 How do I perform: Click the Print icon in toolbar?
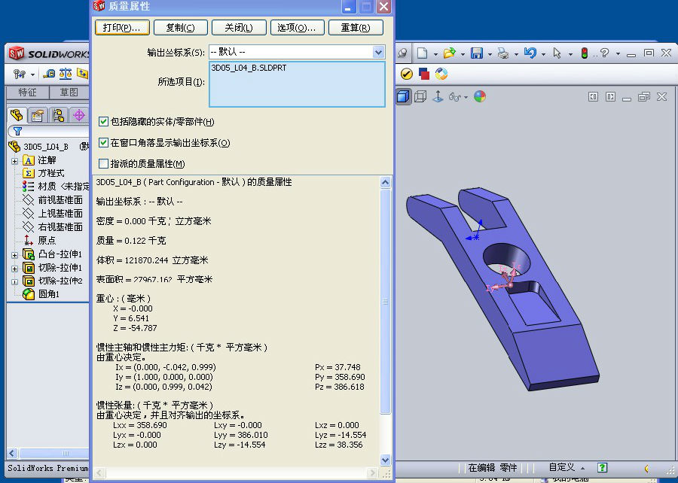tap(502, 53)
